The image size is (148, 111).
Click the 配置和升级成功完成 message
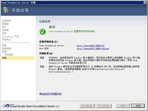pyautogui.click(x=72, y=31)
